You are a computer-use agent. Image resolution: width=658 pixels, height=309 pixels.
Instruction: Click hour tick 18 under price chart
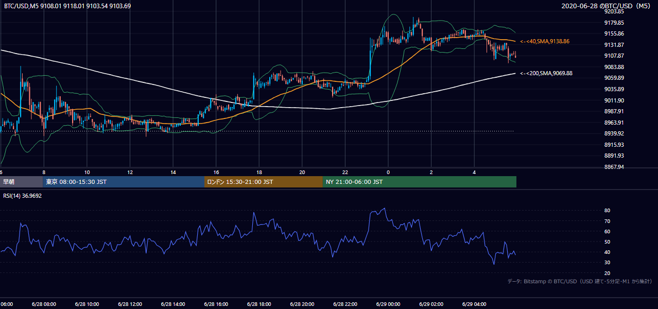pos(259,172)
